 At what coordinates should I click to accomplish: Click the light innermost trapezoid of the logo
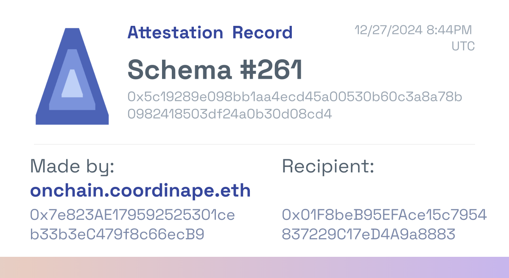tap(72, 84)
